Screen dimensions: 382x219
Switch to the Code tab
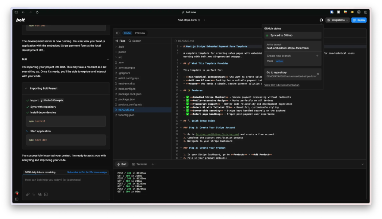pos(127,33)
